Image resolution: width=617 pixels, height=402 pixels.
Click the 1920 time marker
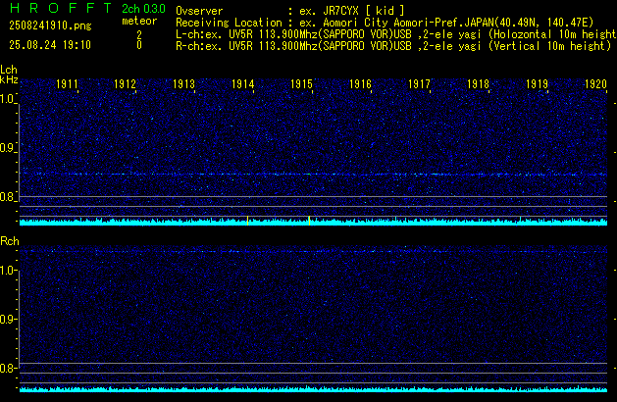pos(595,84)
